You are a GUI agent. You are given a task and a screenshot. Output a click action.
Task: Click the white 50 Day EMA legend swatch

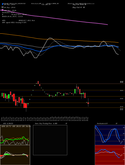coord(3,7)
